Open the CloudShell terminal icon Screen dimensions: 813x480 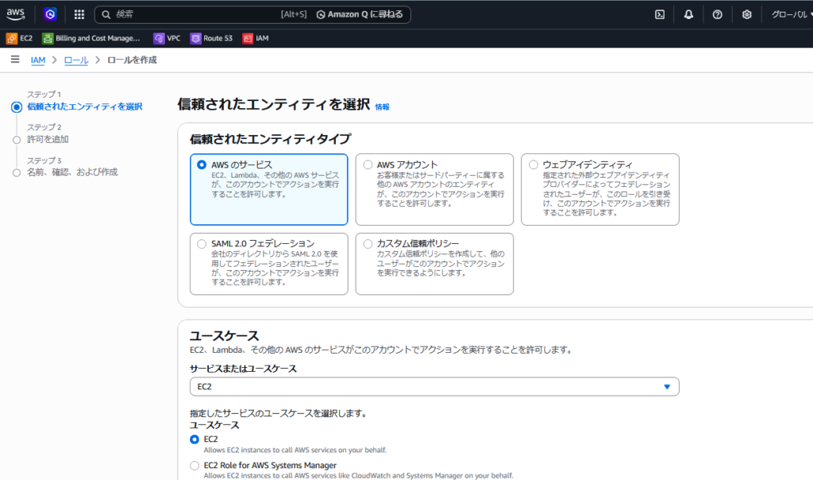click(x=659, y=14)
